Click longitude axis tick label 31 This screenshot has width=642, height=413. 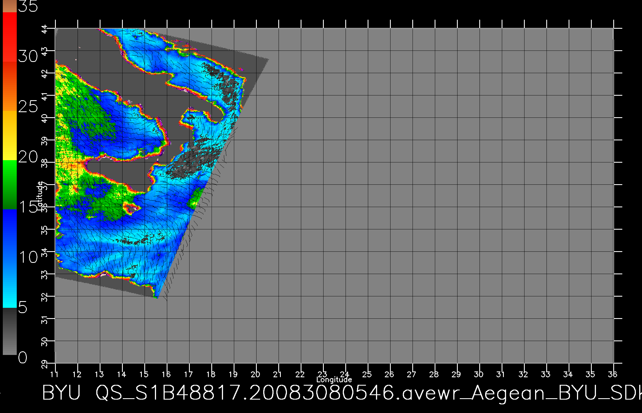501,374
